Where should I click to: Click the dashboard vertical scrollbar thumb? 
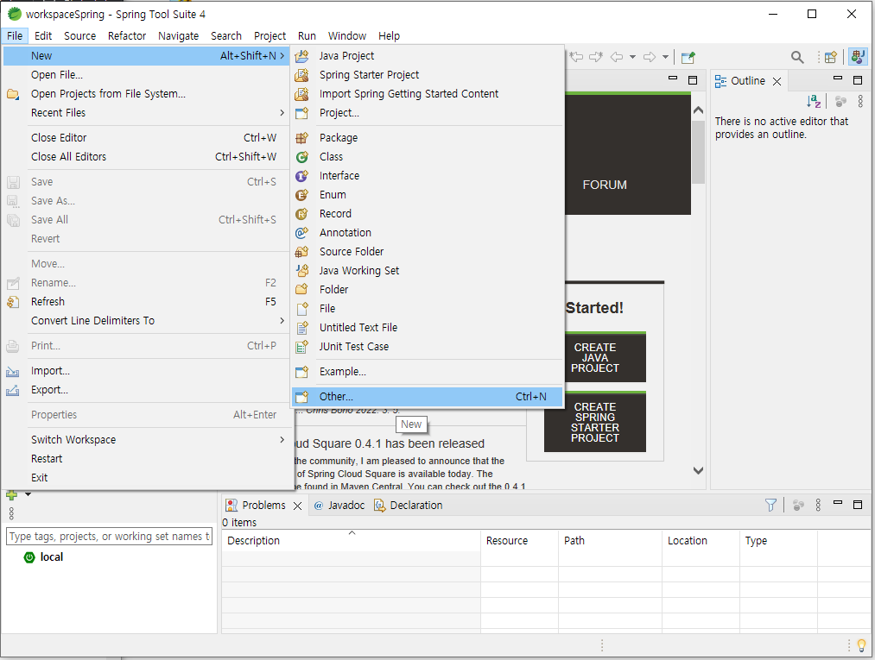pos(698,152)
